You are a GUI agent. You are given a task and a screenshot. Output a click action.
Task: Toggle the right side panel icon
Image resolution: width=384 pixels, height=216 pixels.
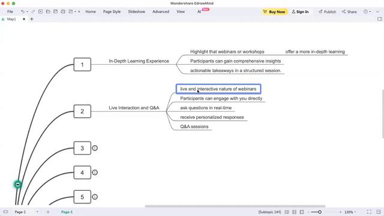pos(380,19)
